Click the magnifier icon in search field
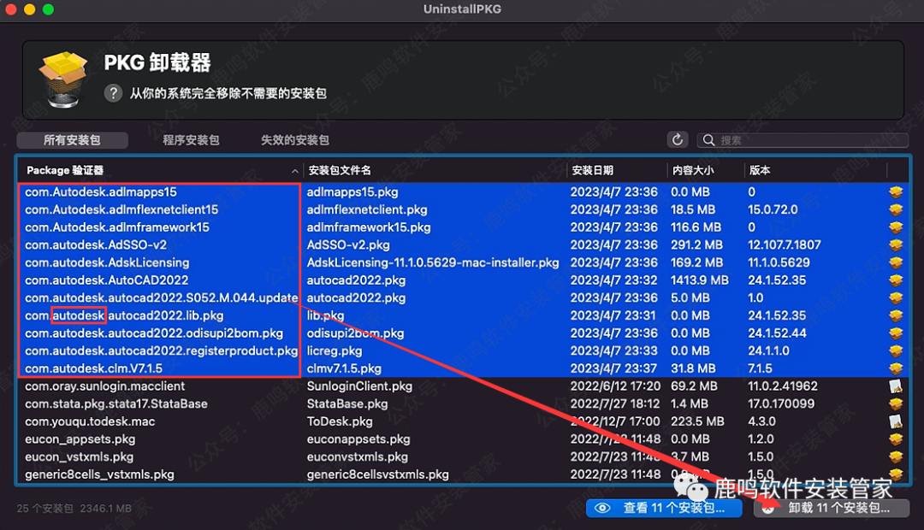This screenshot has height=530, width=924. tap(709, 140)
